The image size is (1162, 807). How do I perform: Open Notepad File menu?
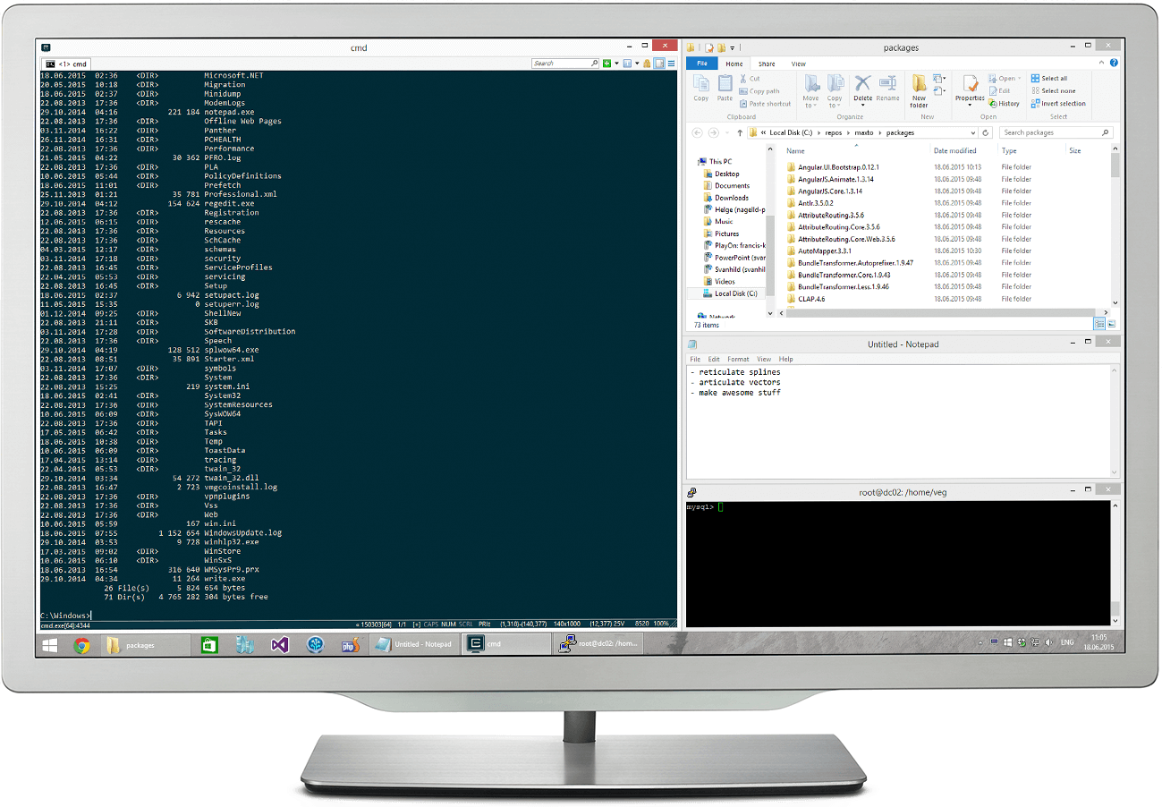(x=695, y=359)
